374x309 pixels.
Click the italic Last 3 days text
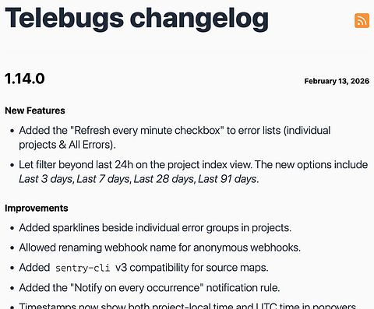coord(46,179)
